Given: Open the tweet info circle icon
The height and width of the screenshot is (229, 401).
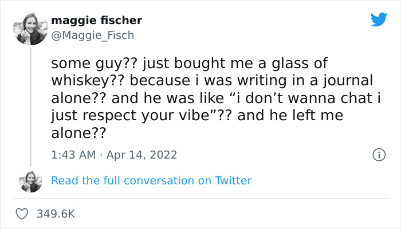Looking at the screenshot, I should pyautogui.click(x=378, y=155).
